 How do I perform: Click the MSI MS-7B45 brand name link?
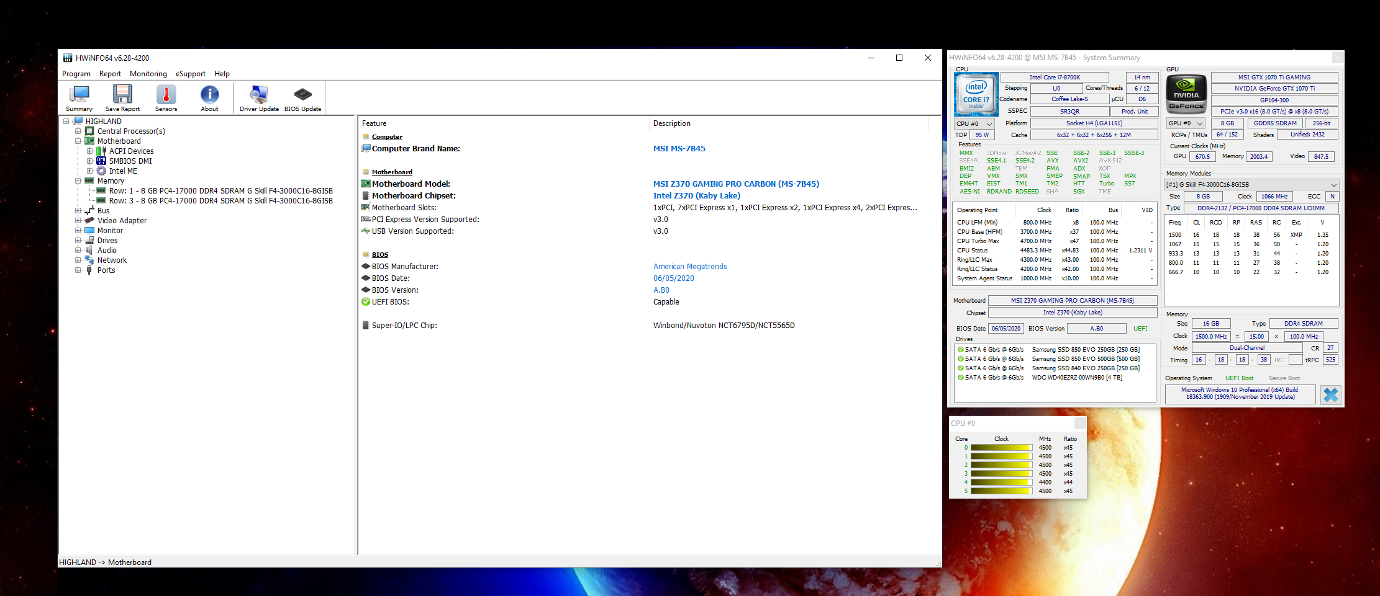679,149
